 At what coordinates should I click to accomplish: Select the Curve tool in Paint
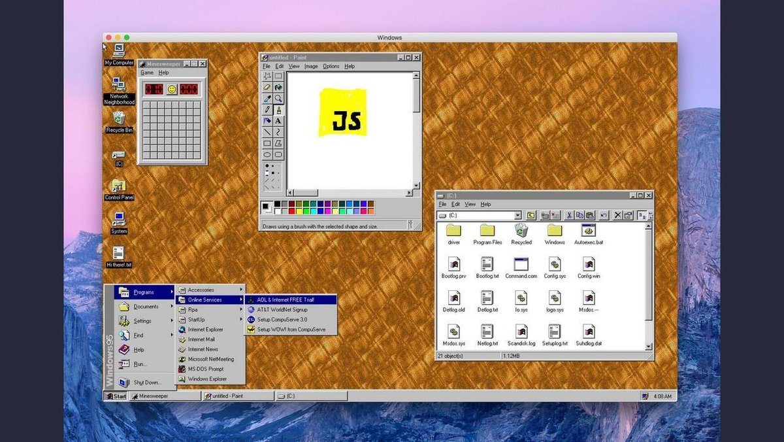point(278,131)
